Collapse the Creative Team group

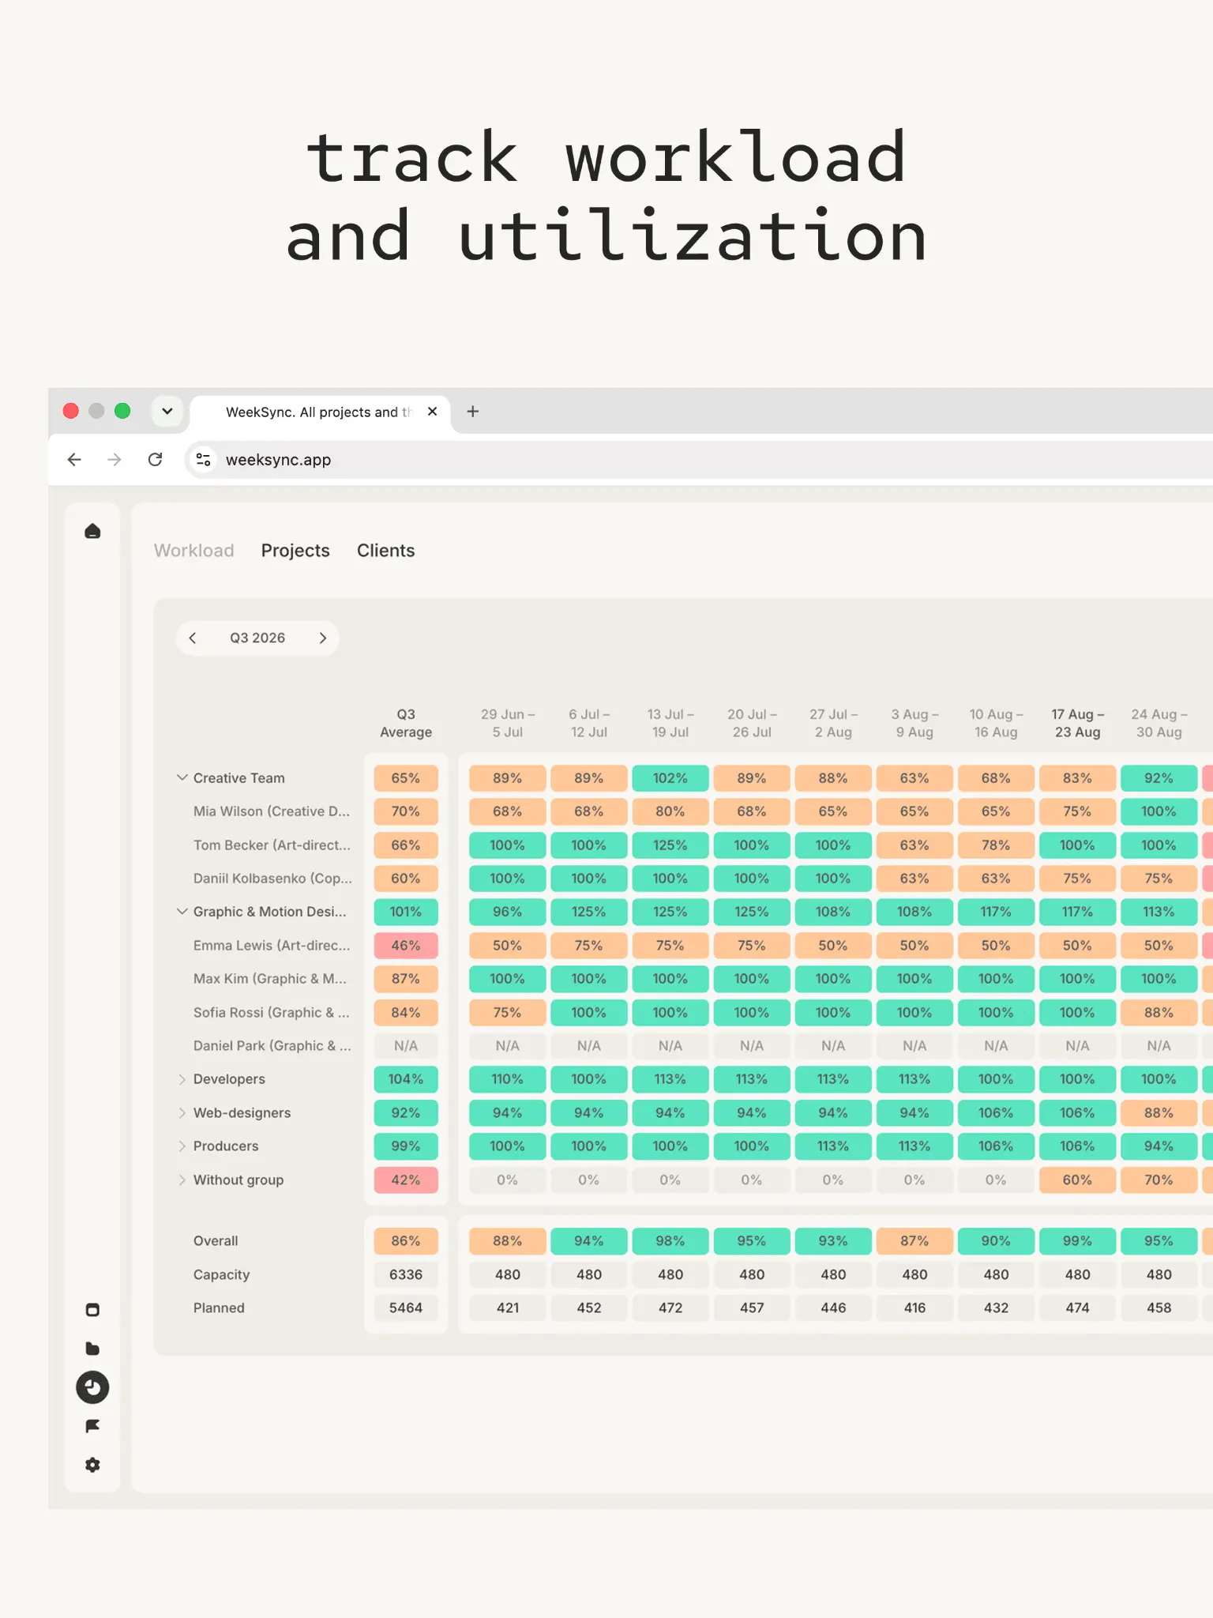(182, 778)
